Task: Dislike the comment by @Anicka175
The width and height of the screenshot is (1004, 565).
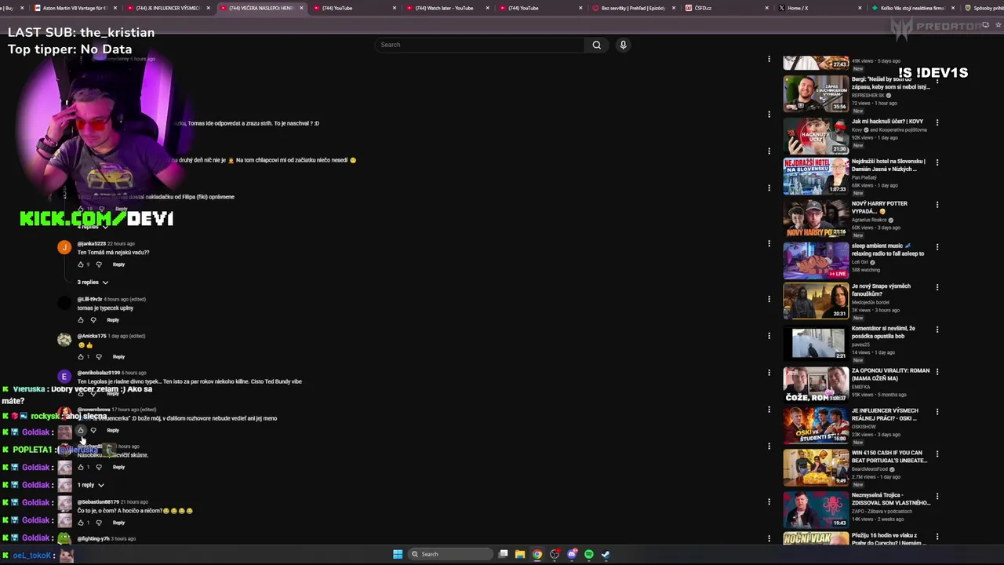Action: [x=99, y=357]
